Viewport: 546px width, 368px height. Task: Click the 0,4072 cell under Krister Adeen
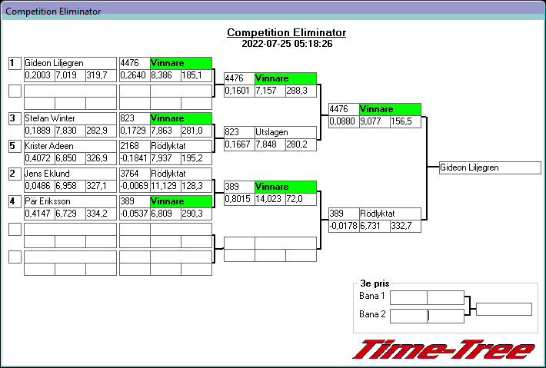(39, 158)
